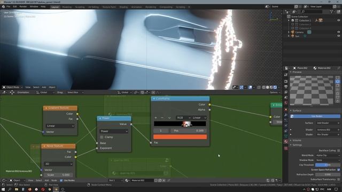Open Power operation dropdown in Math node
Viewport: 342px width, 192px height.
point(114,131)
